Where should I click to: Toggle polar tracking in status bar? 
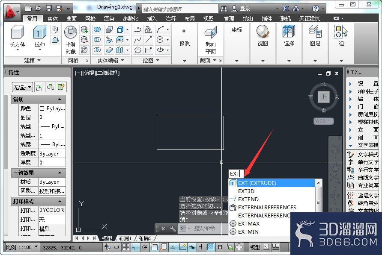pyautogui.click(x=145, y=247)
